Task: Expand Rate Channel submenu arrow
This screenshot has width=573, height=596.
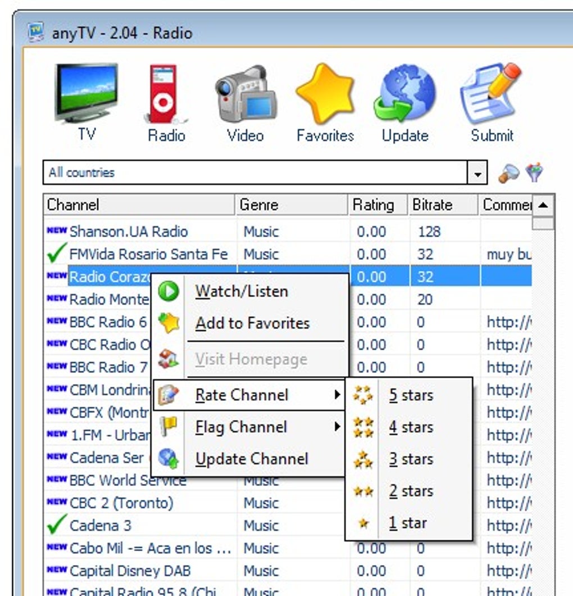Action: pyautogui.click(x=337, y=395)
